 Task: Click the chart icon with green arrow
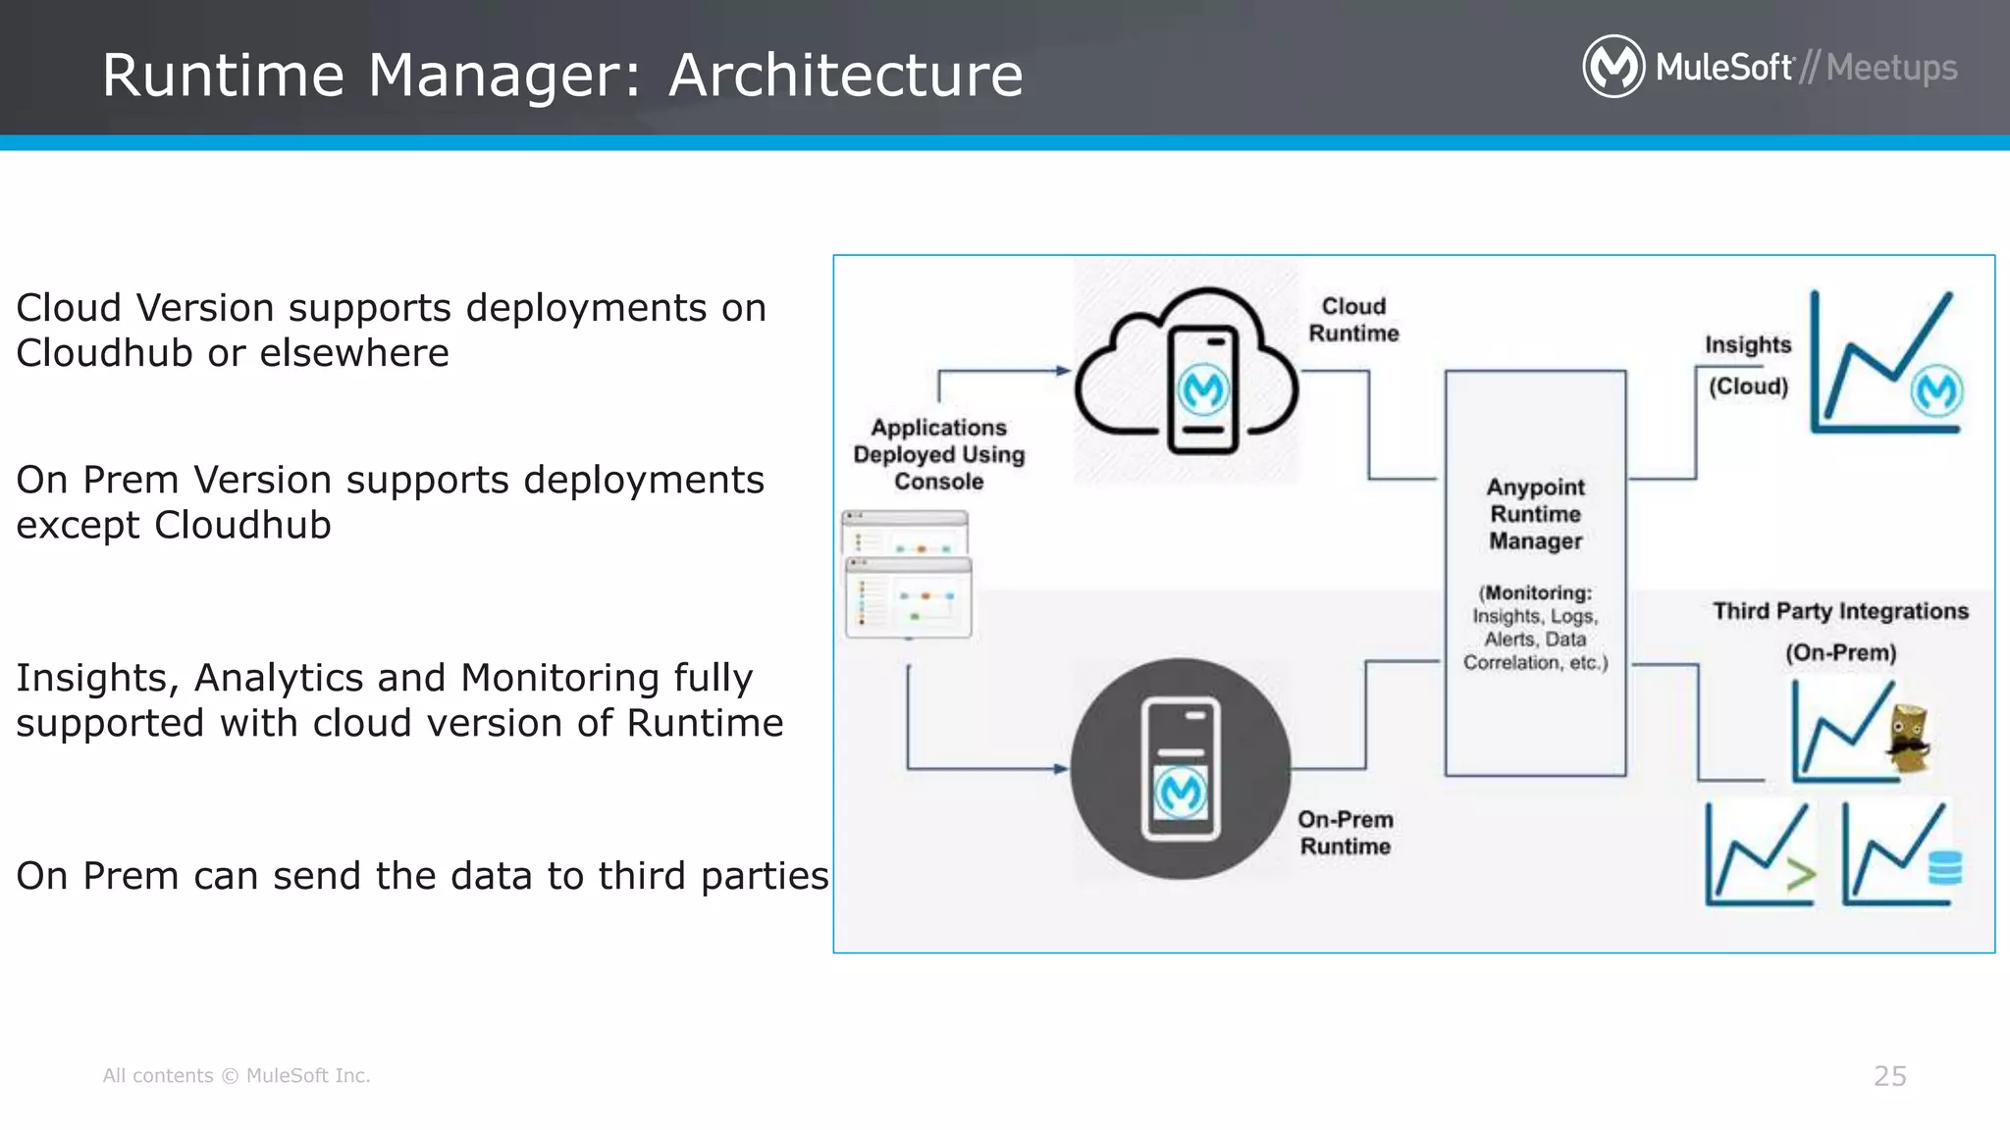click(x=1760, y=853)
